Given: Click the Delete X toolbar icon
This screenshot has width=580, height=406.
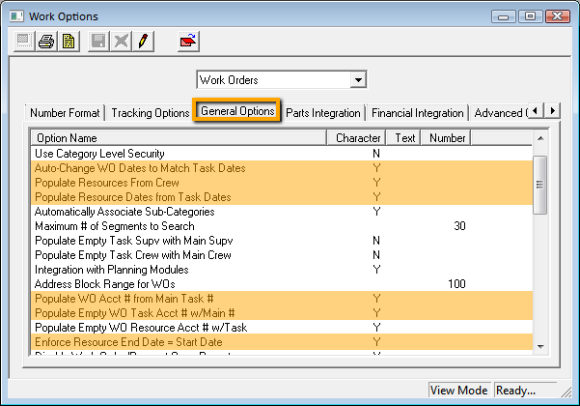Looking at the screenshot, I should [x=122, y=42].
